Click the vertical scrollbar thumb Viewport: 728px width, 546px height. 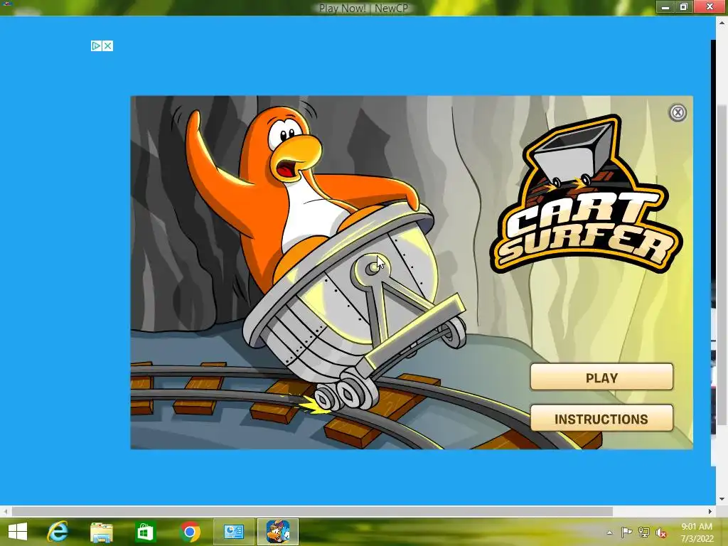pos(722,265)
